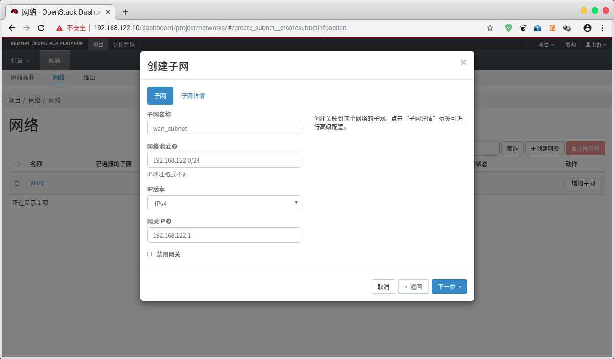
Task: Click the 返回 button
Action: point(413,286)
